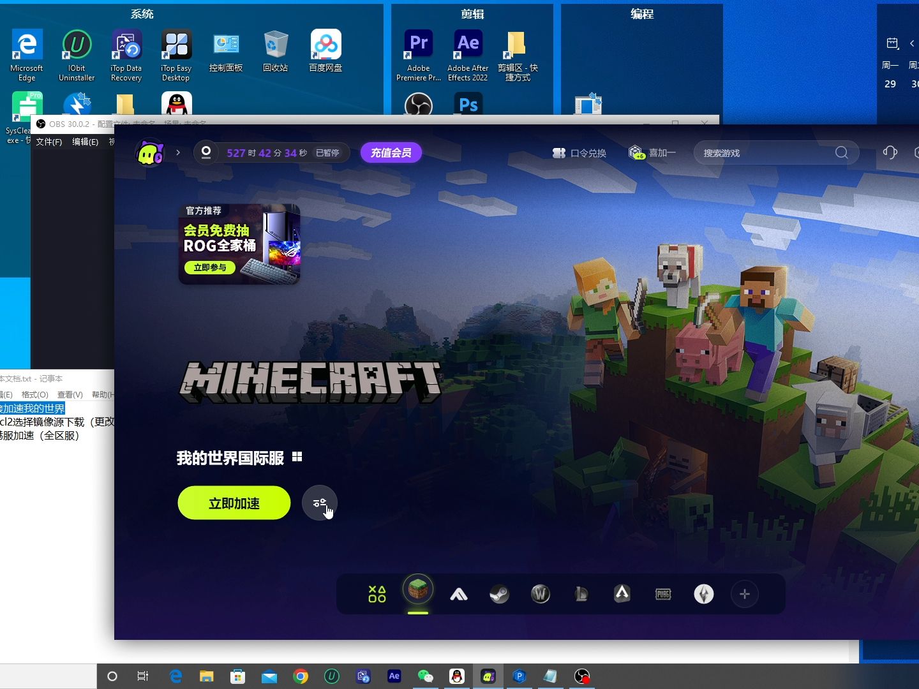Open Windows Task View on taskbar
Image resolution: width=919 pixels, height=689 pixels.
click(143, 676)
